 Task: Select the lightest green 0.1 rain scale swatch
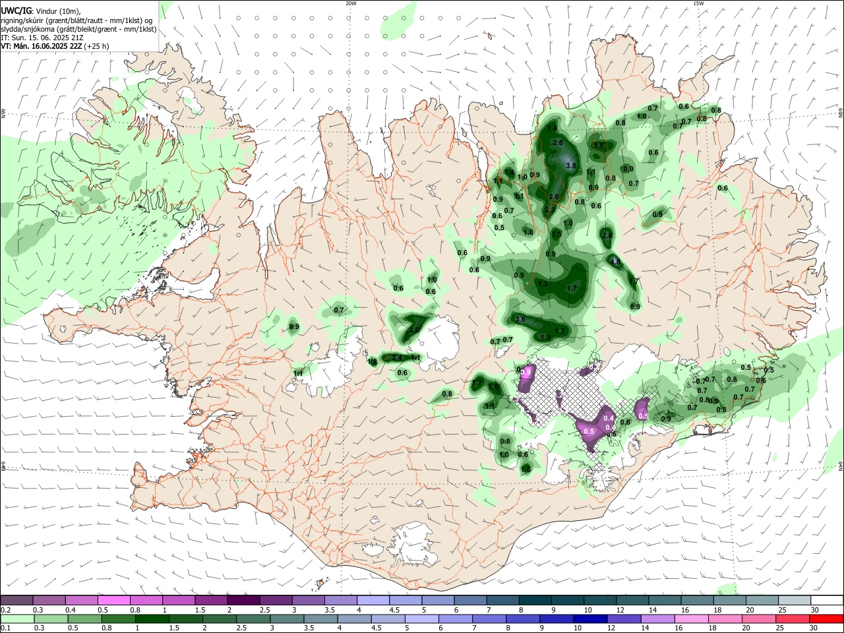pos(17,618)
